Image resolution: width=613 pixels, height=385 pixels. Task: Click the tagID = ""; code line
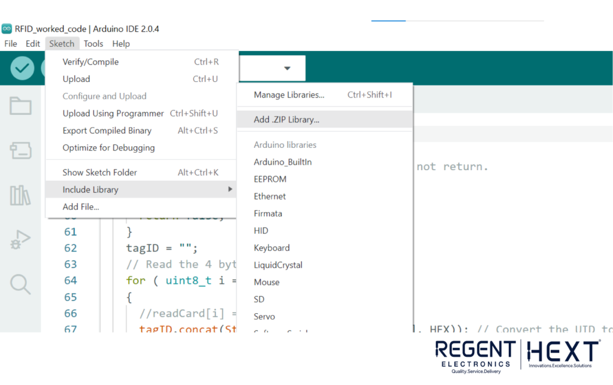[162, 248]
